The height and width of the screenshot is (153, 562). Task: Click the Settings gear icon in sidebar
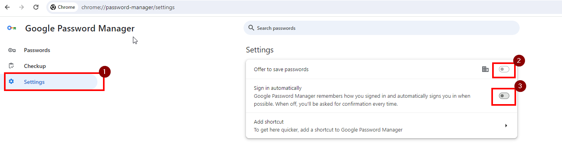pos(11,82)
